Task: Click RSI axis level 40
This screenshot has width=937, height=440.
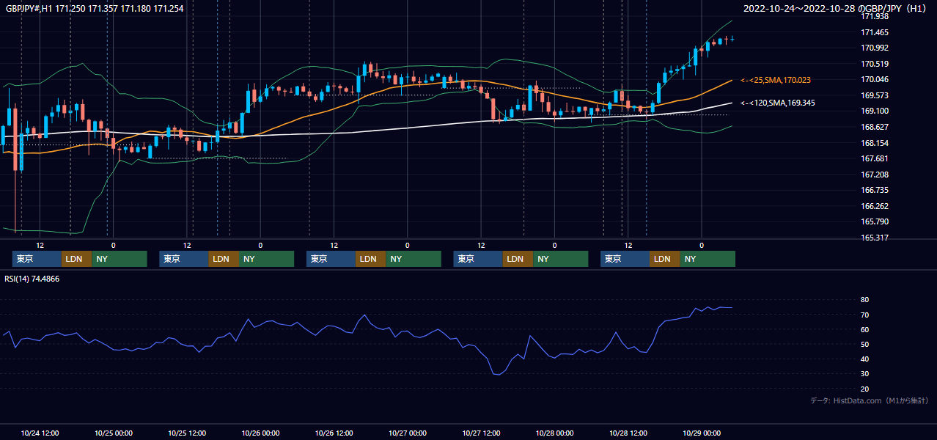Action: tap(865, 359)
